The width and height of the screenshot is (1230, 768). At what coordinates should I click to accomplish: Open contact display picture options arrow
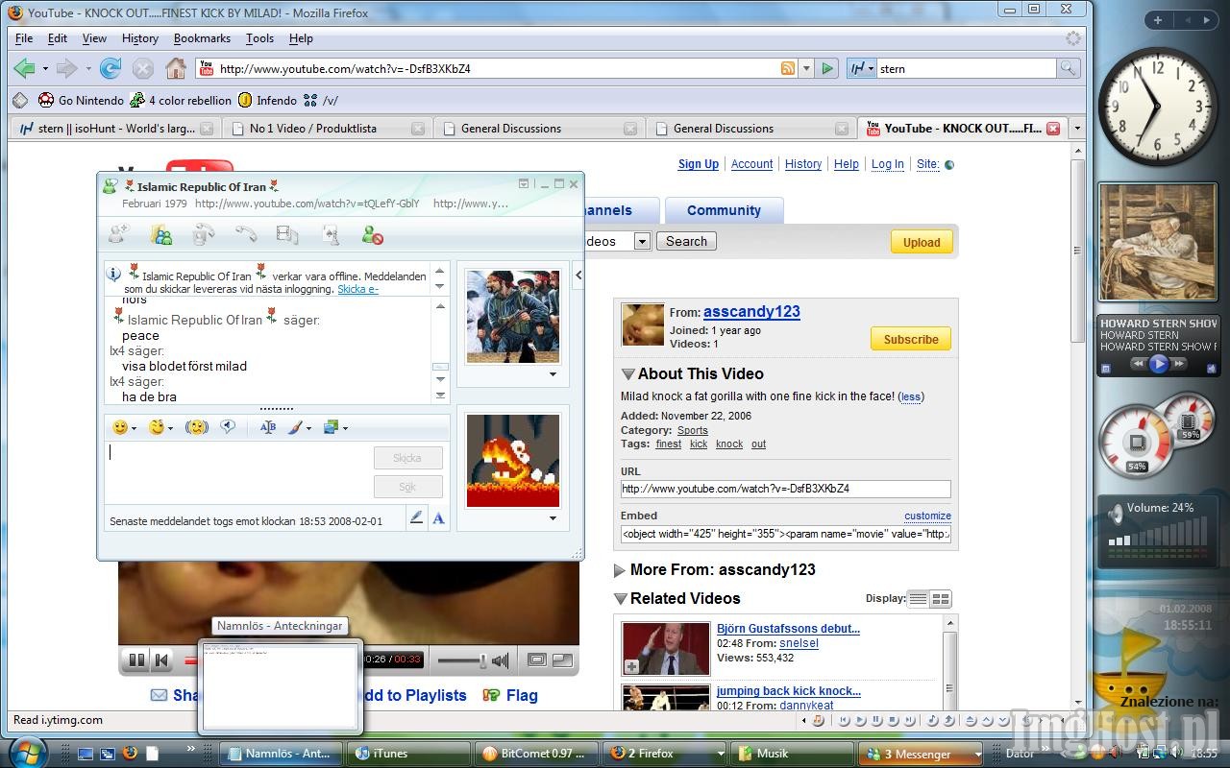(553, 374)
